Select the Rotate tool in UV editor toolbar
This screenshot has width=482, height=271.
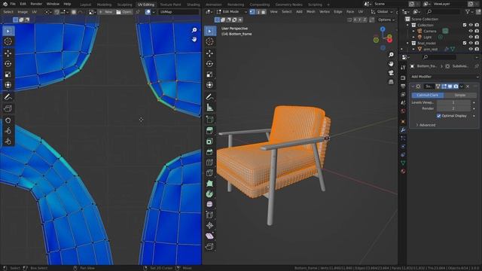point(8,63)
